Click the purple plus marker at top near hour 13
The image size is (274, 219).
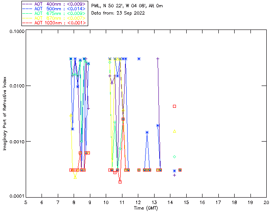[158, 59]
